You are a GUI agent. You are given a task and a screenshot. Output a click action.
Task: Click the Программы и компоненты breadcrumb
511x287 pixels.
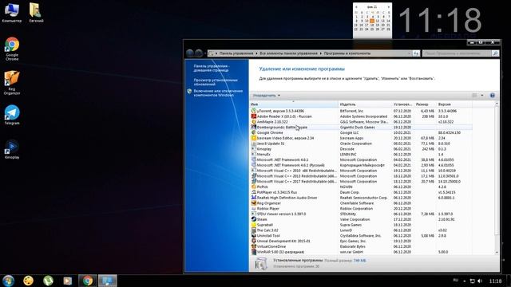coord(347,53)
